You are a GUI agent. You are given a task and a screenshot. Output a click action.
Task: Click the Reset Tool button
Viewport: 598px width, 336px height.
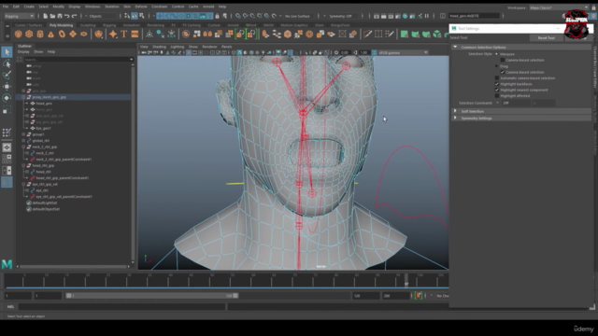click(546, 38)
